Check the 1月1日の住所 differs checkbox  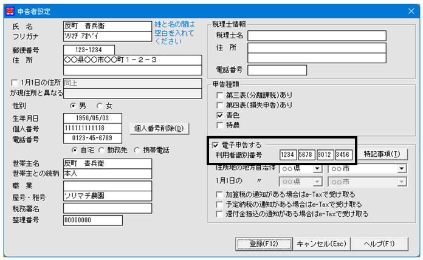15,82
